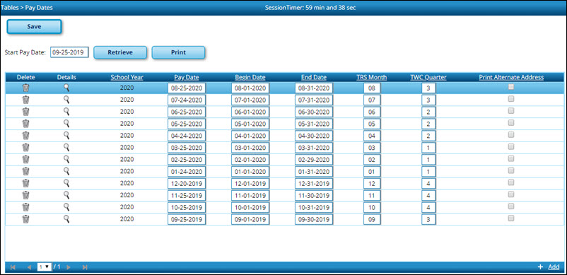This screenshot has width=567, height=275.
Task: View details of 11-25-2019 pay date
Action: coord(66,195)
